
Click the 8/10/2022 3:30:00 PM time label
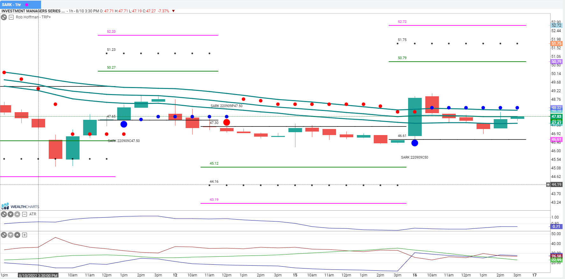pos(38,276)
